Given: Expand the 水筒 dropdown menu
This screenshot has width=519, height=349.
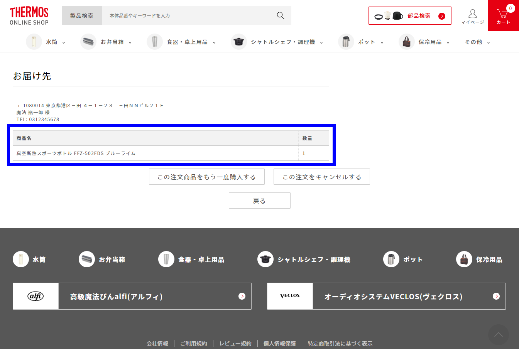Looking at the screenshot, I should [x=64, y=42].
